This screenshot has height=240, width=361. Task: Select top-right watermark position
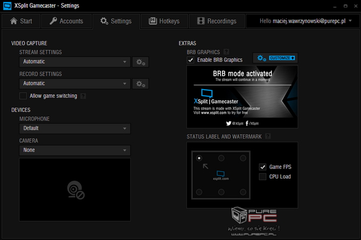[x=243, y=158]
